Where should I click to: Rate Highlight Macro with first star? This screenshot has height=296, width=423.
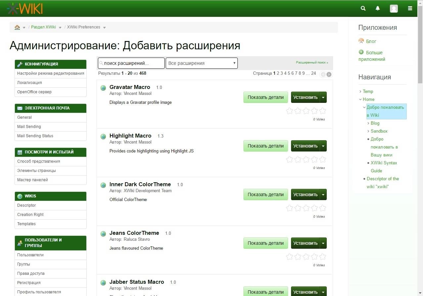click(x=289, y=159)
